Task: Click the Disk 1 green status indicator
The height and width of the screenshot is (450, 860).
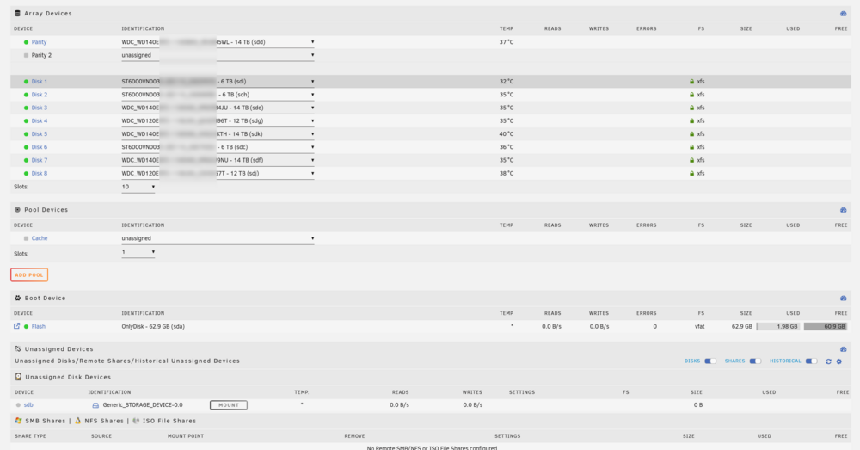Action: coord(26,82)
